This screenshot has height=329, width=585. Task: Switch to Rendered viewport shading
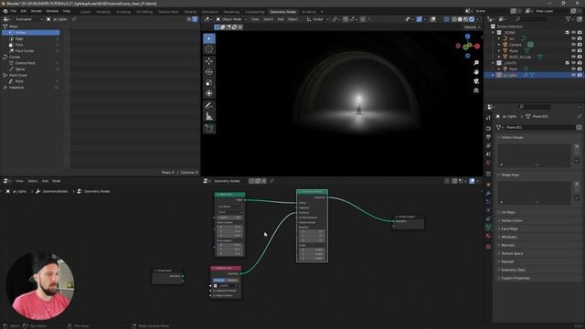(472, 19)
